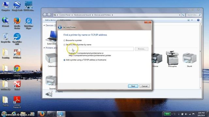Close the Add Printer dialog

click(x=148, y=22)
